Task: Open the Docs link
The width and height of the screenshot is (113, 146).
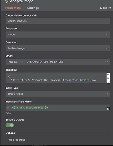Action: [105, 8]
